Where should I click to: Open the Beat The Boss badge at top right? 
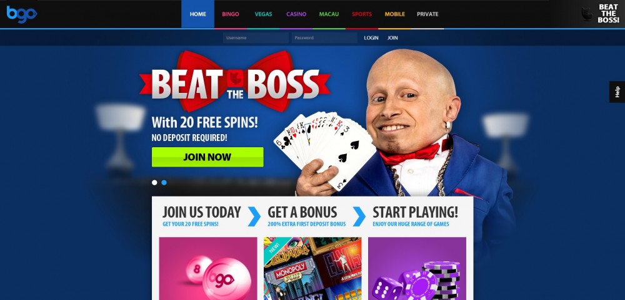[600, 14]
